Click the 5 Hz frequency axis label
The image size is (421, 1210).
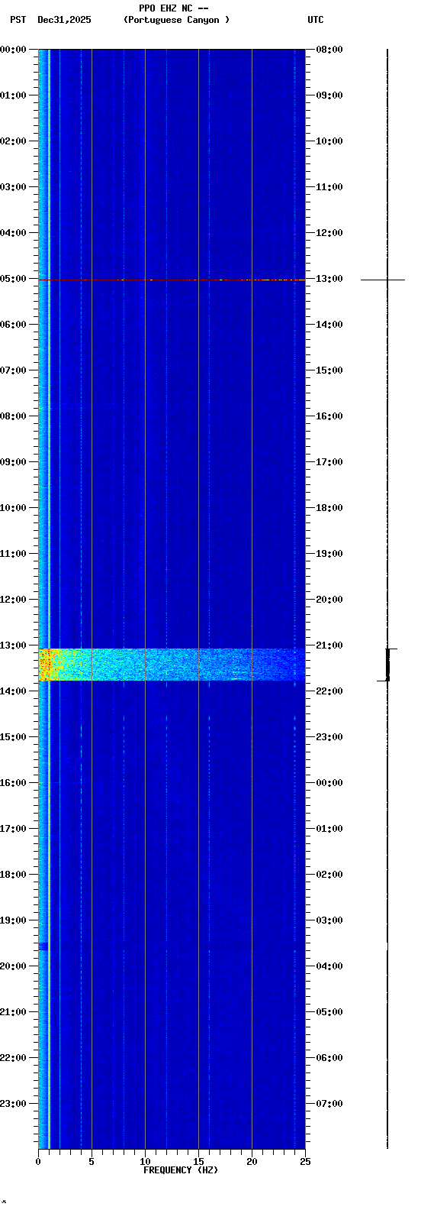(92, 1162)
